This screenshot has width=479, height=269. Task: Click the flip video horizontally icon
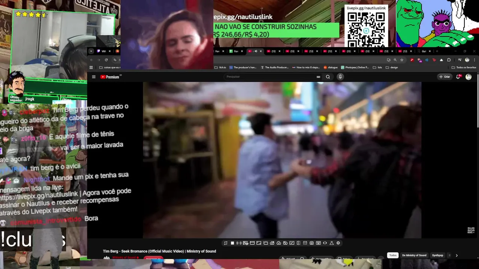tap(299, 243)
